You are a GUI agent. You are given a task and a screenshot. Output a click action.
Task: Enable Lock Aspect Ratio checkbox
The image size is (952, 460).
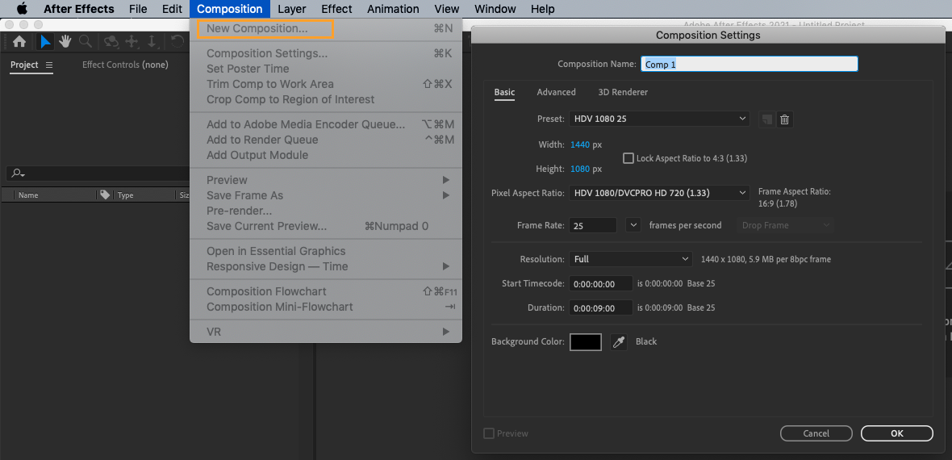[628, 158]
